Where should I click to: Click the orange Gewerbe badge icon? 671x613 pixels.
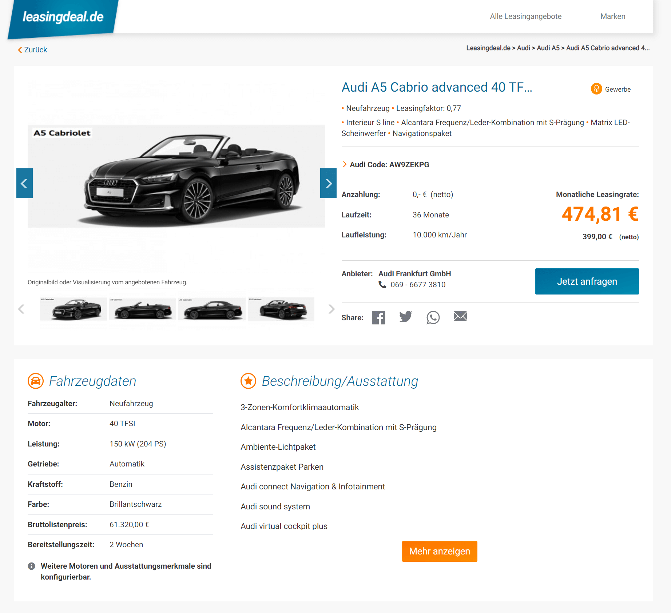point(596,89)
